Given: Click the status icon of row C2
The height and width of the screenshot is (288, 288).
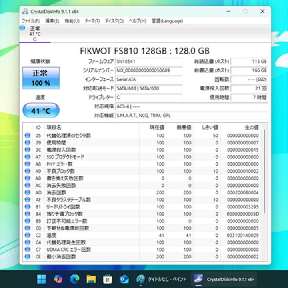Looking at the screenshot, I should (x=28, y=235).
